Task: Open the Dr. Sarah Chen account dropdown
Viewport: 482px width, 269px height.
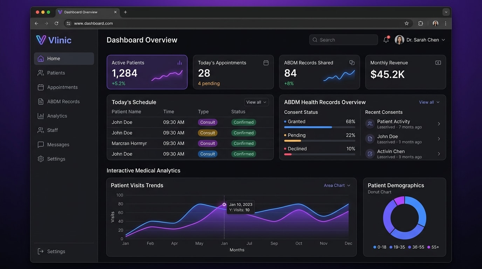Action: (x=420, y=40)
